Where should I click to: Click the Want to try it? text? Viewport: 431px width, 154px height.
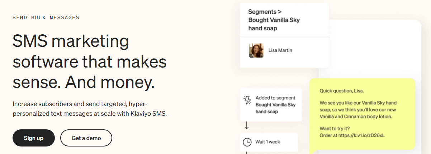coord(334,128)
